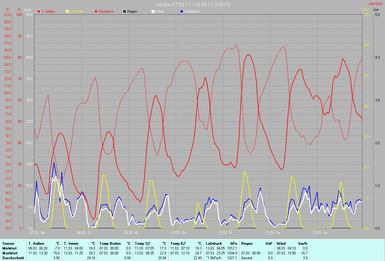Click the T. Außen average value 3.90
The image size is (385, 261).
(x=57, y=258)
